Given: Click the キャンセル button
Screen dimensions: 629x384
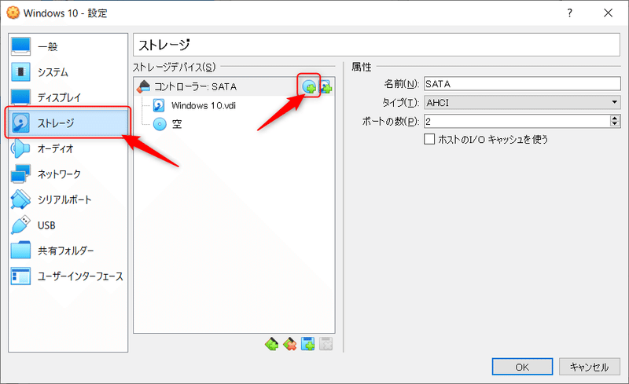Looking at the screenshot, I should click(589, 367).
